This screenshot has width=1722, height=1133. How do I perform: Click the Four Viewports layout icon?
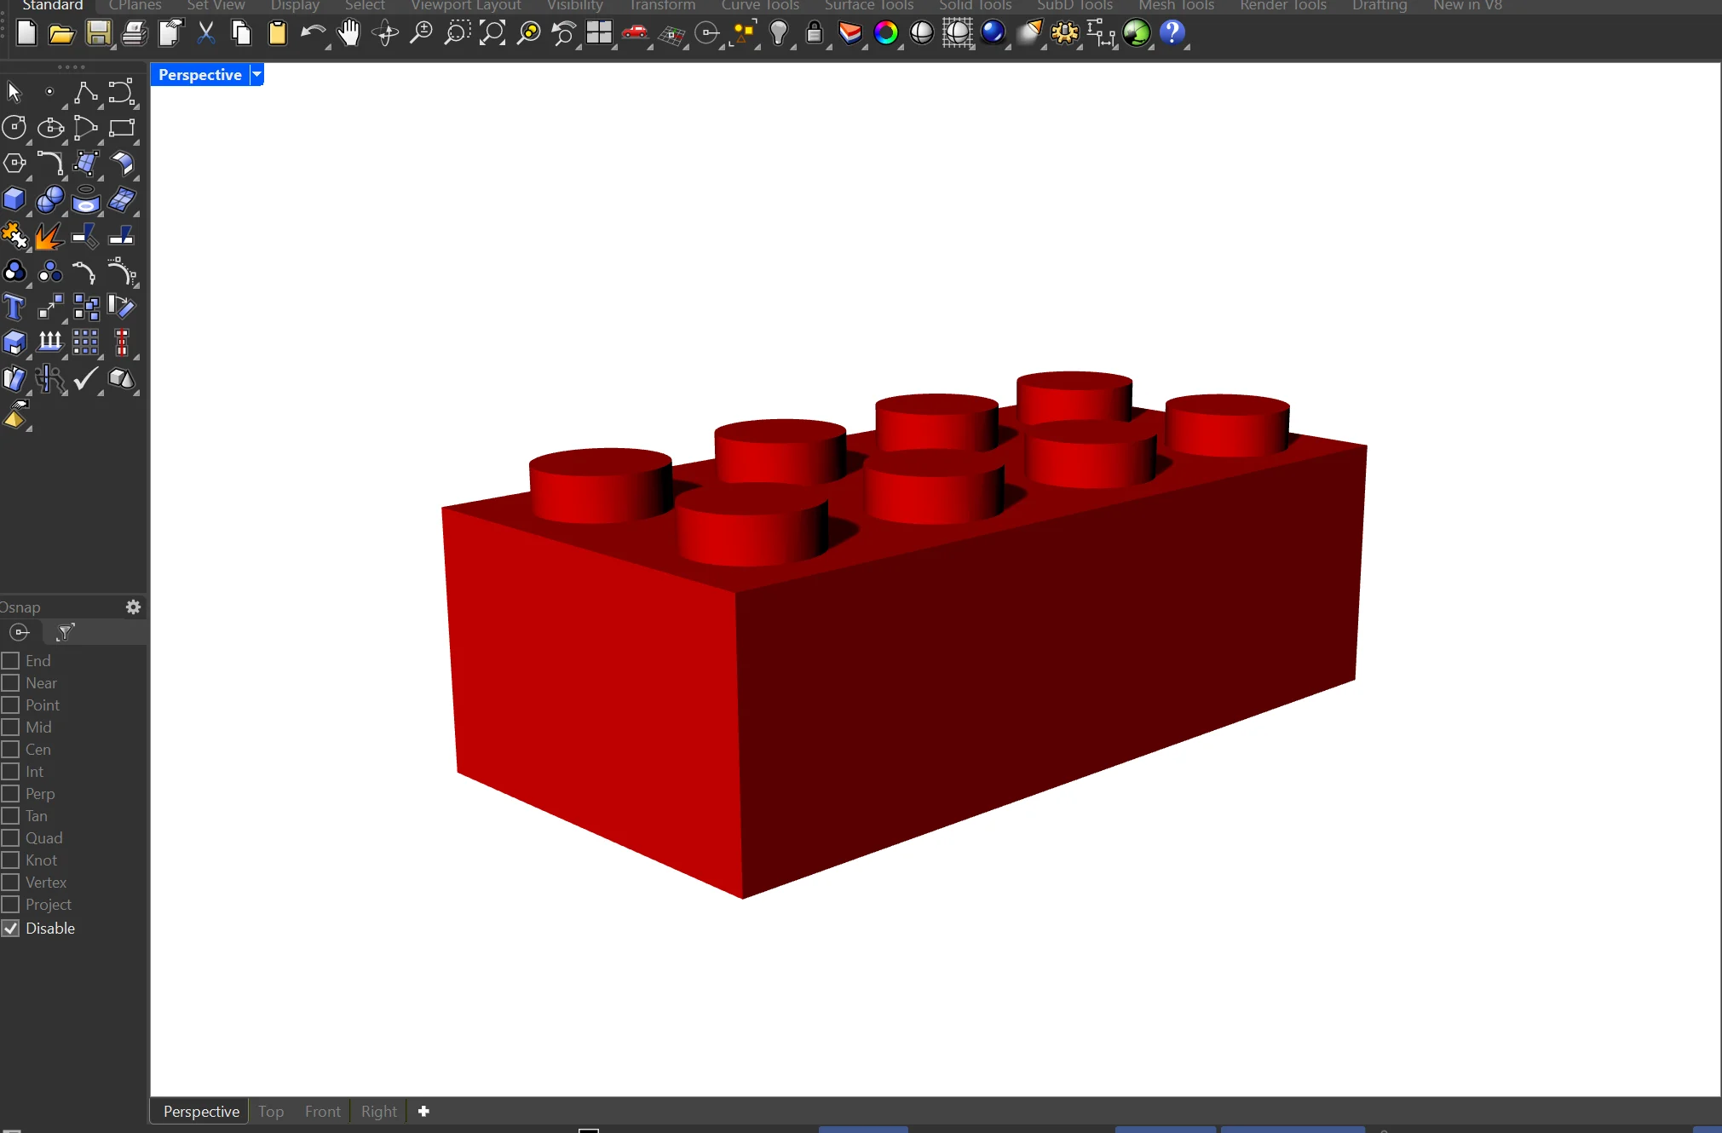(x=599, y=34)
